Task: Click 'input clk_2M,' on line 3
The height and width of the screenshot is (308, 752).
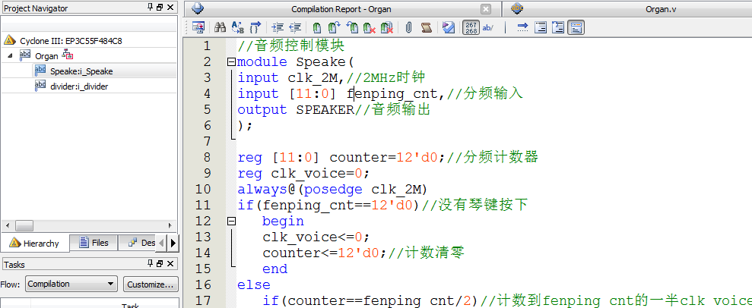Action: point(290,77)
